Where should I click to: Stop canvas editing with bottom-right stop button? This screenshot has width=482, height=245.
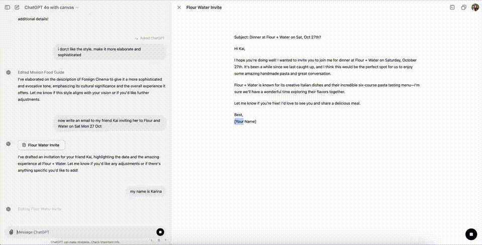[x=470, y=234]
